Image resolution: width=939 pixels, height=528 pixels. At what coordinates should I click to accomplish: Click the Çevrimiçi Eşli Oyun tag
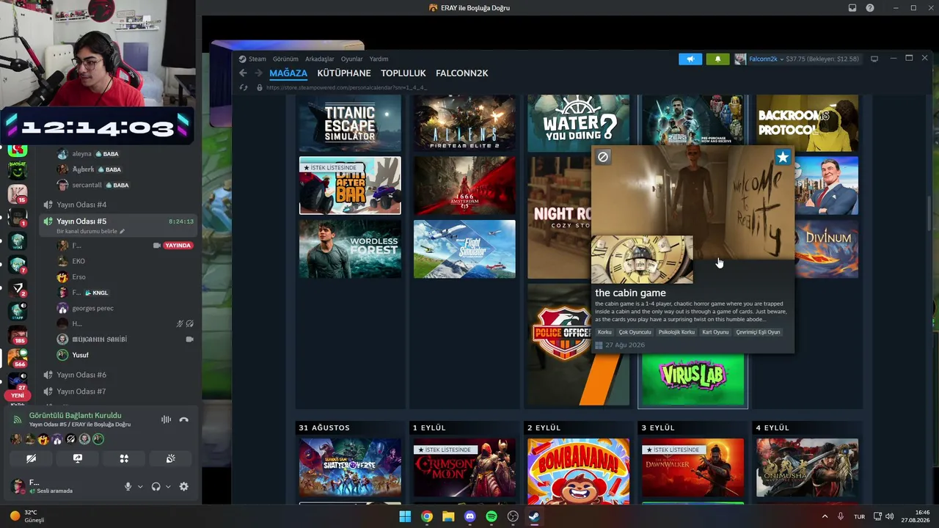point(758,332)
